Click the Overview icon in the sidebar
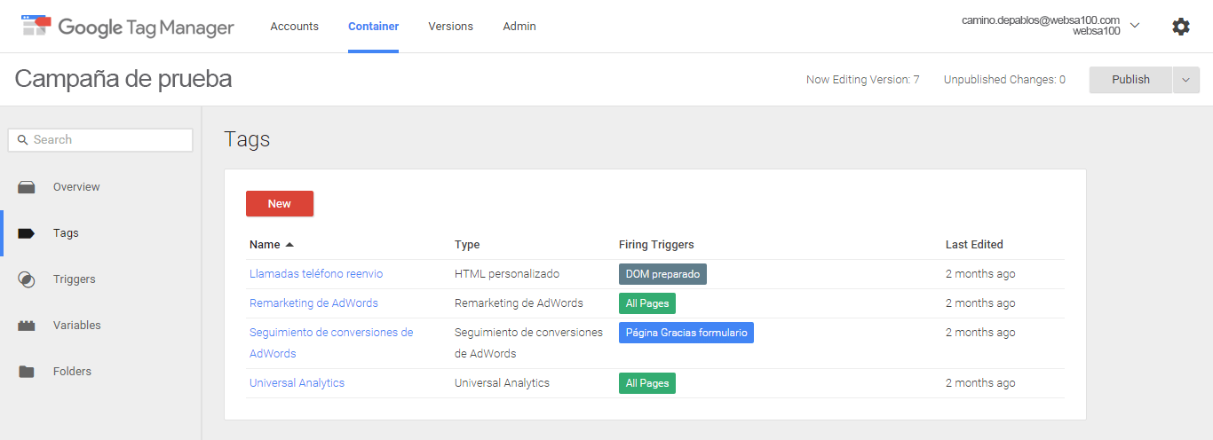Screen dimensions: 1213x440 tap(27, 187)
